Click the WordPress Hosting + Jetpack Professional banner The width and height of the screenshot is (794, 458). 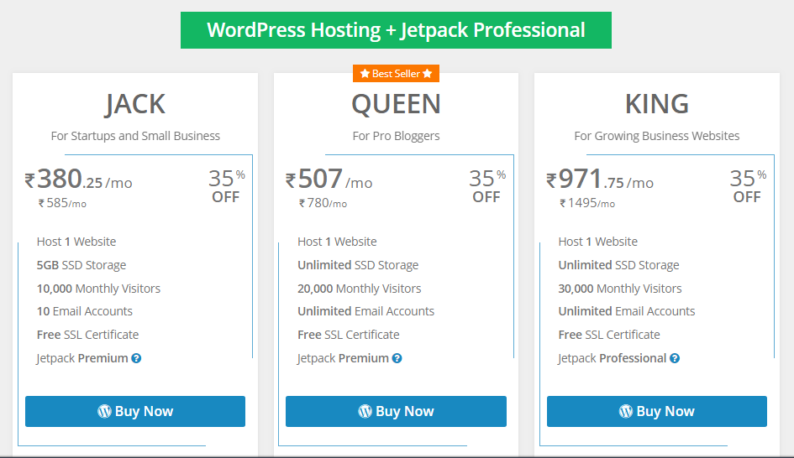click(396, 30)
